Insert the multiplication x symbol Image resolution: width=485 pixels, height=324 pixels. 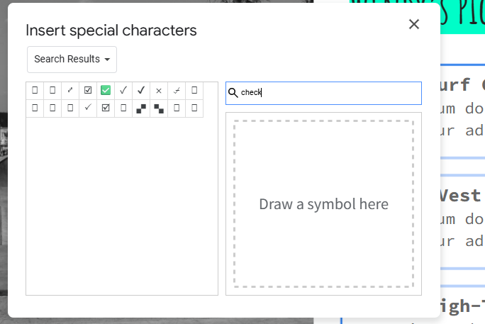pos(159,90)
